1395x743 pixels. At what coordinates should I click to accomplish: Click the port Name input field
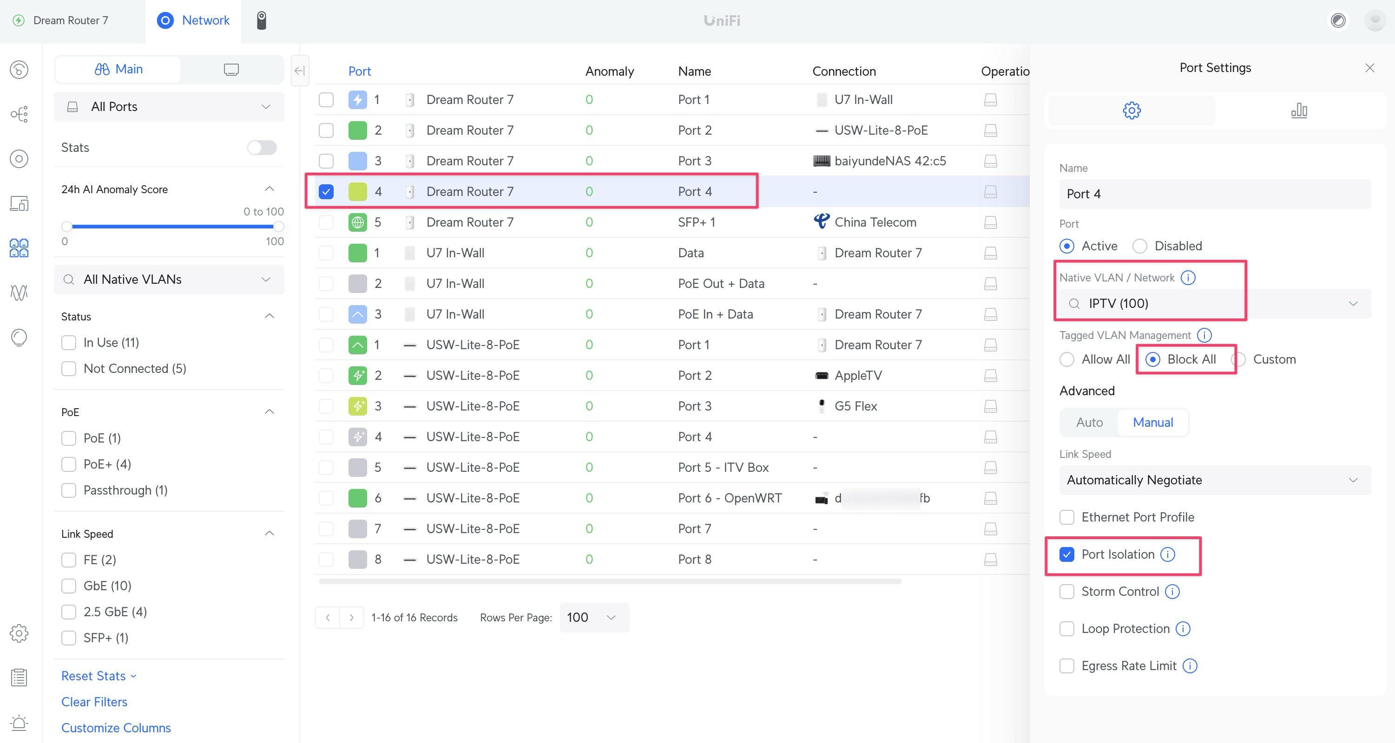[1215, 194]
